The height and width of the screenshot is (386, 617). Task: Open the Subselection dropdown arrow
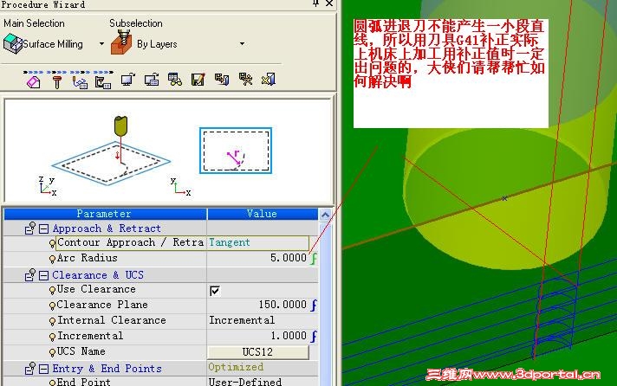click(242, 43)
